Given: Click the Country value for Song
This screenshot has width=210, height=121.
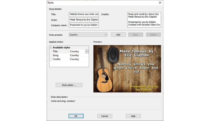Looking at the screenshot, I should pos(74,55).
